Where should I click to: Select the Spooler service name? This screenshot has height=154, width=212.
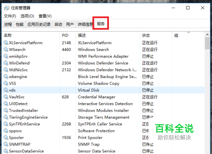[x=17, y=137]
